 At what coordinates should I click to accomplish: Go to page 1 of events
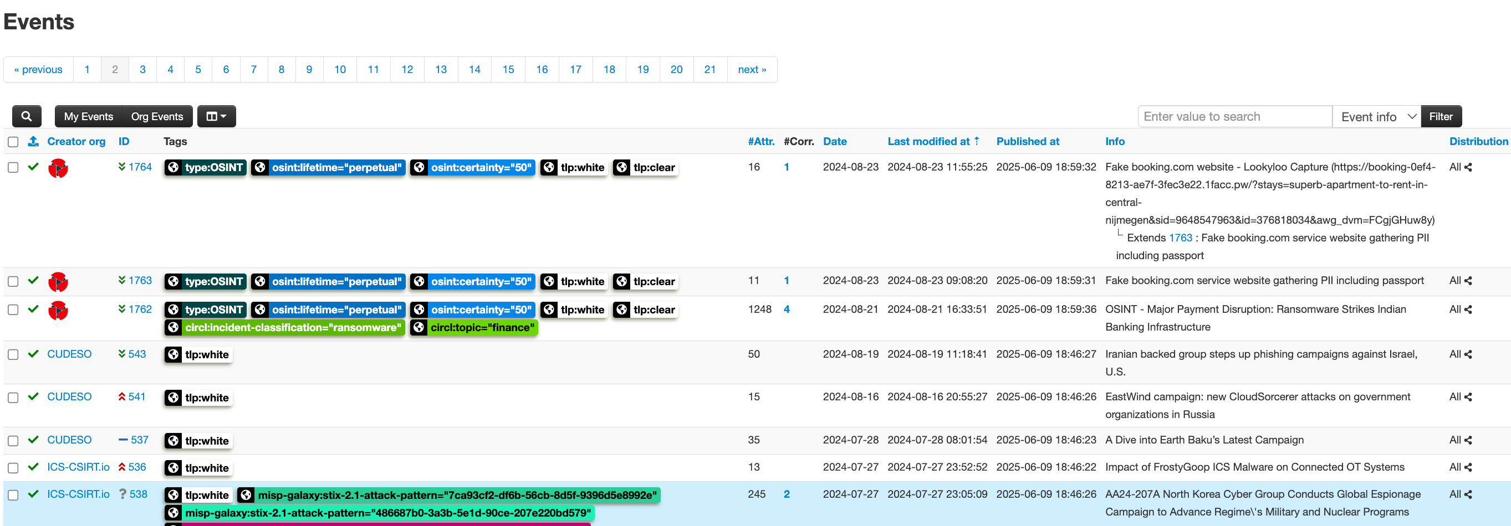(87, 69)
